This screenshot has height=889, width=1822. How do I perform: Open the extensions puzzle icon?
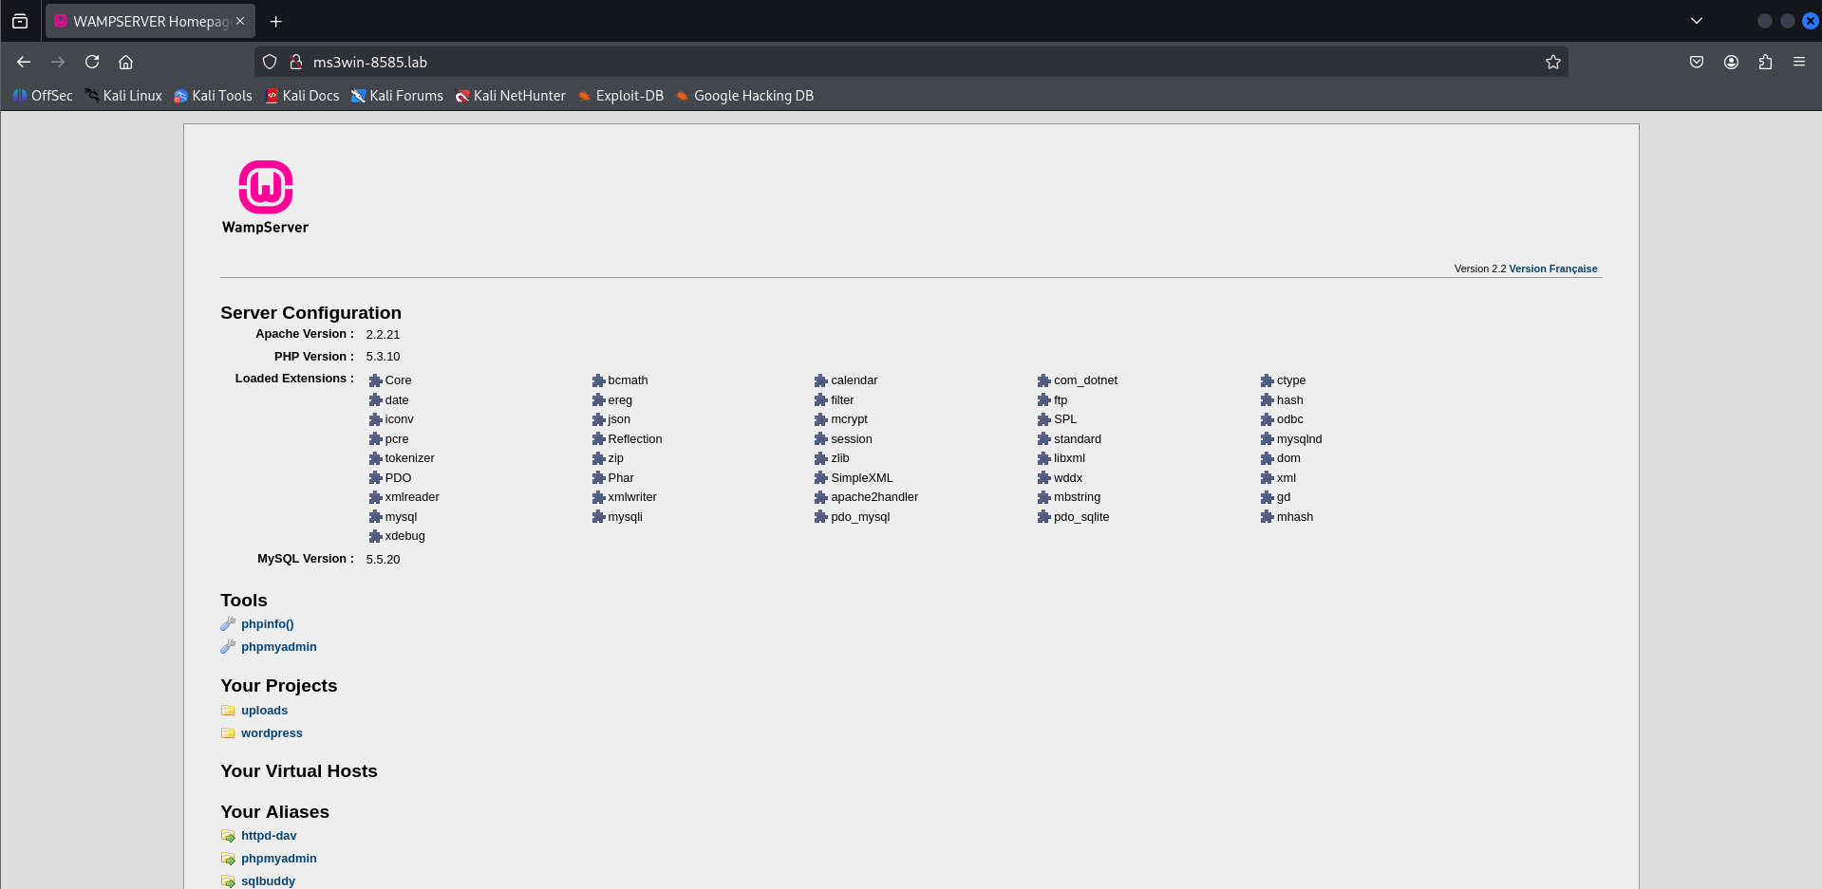click(x=1765, y=62)
